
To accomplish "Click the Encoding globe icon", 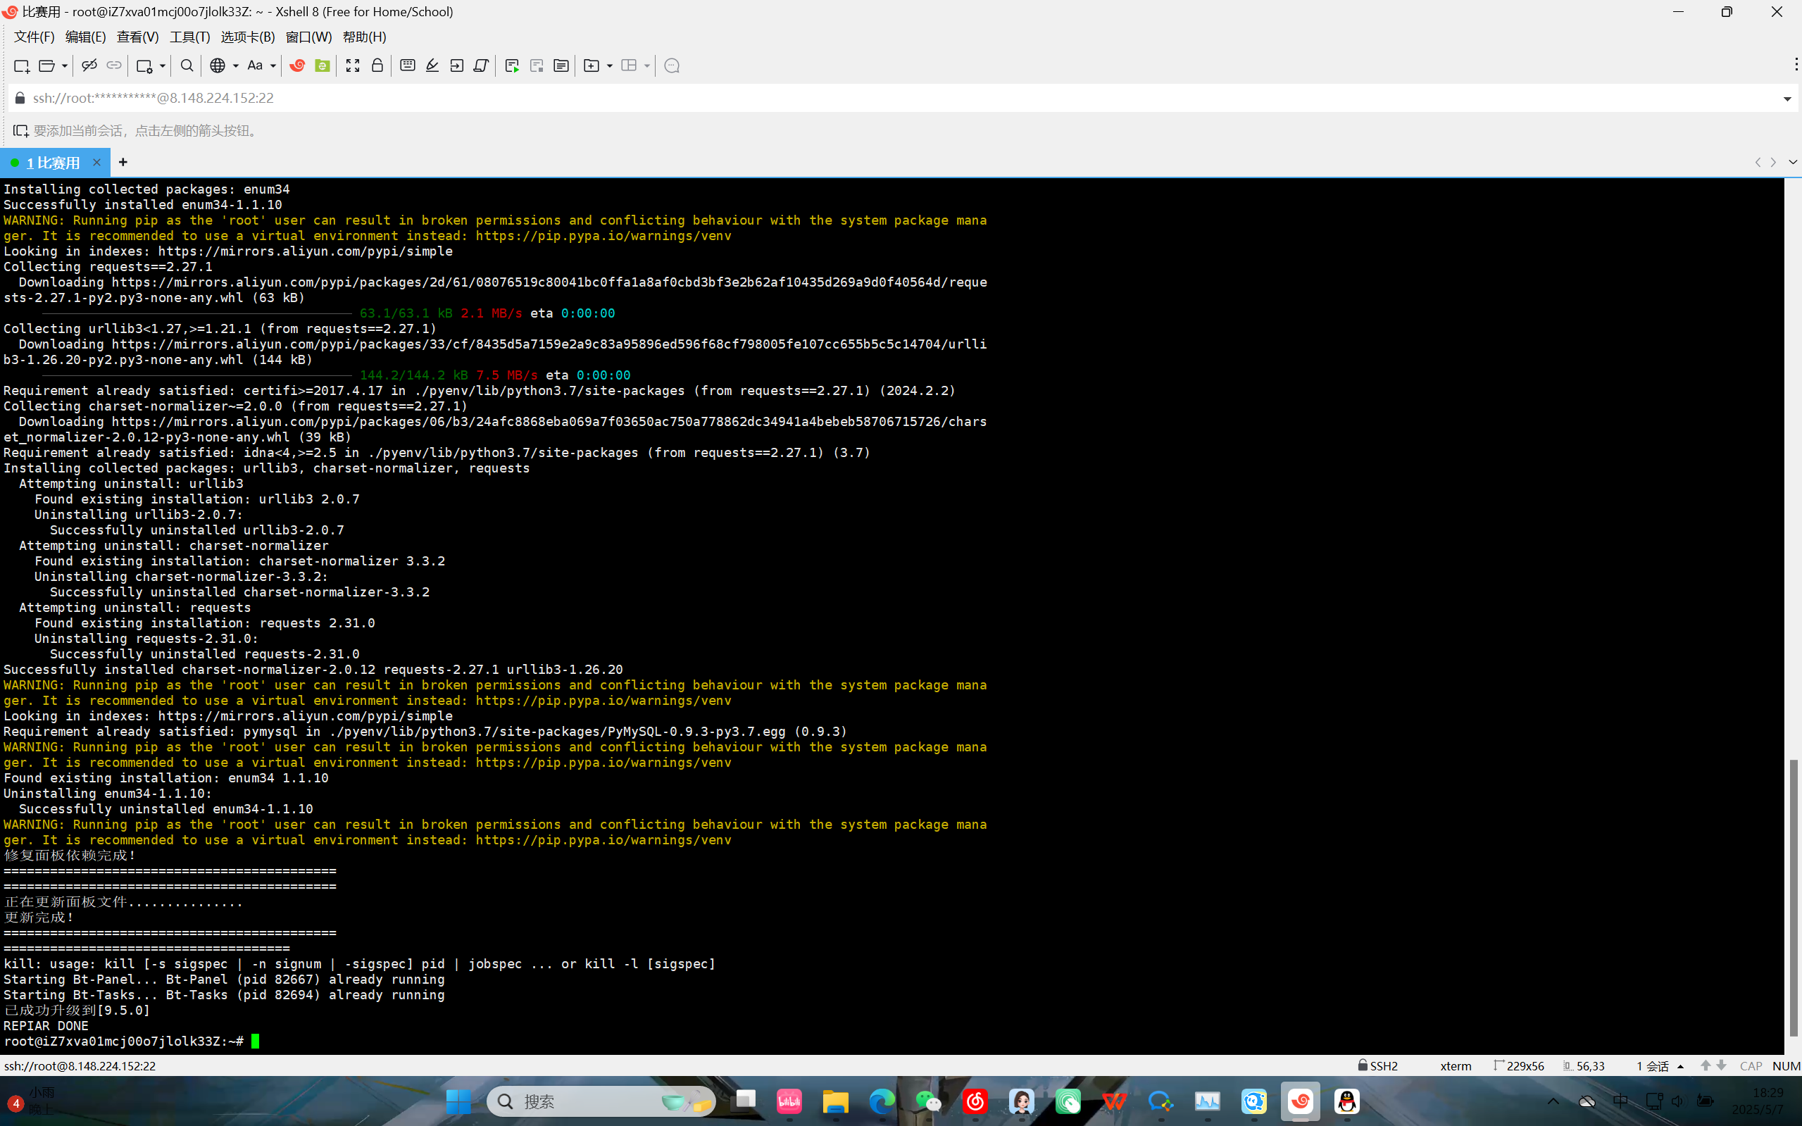I will pos(218,65).
